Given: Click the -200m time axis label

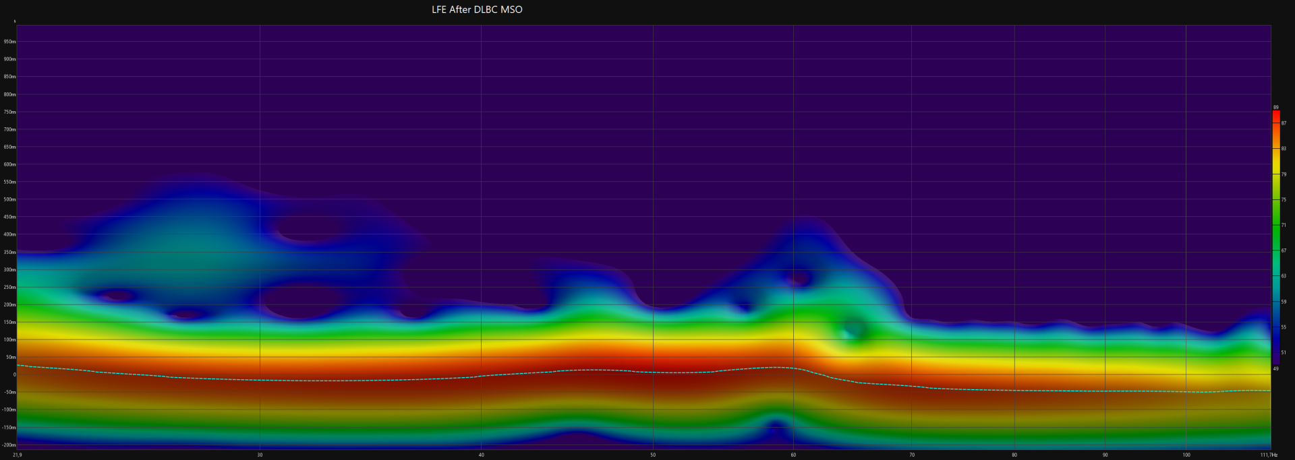Looking at the screenshot, I should pyautogui.click(x=9, y=445).
